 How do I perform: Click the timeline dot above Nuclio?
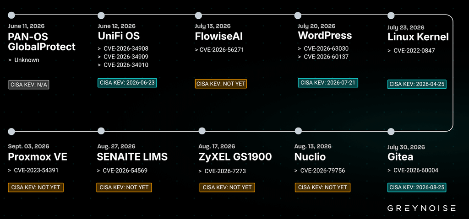[x=298, y=131]
